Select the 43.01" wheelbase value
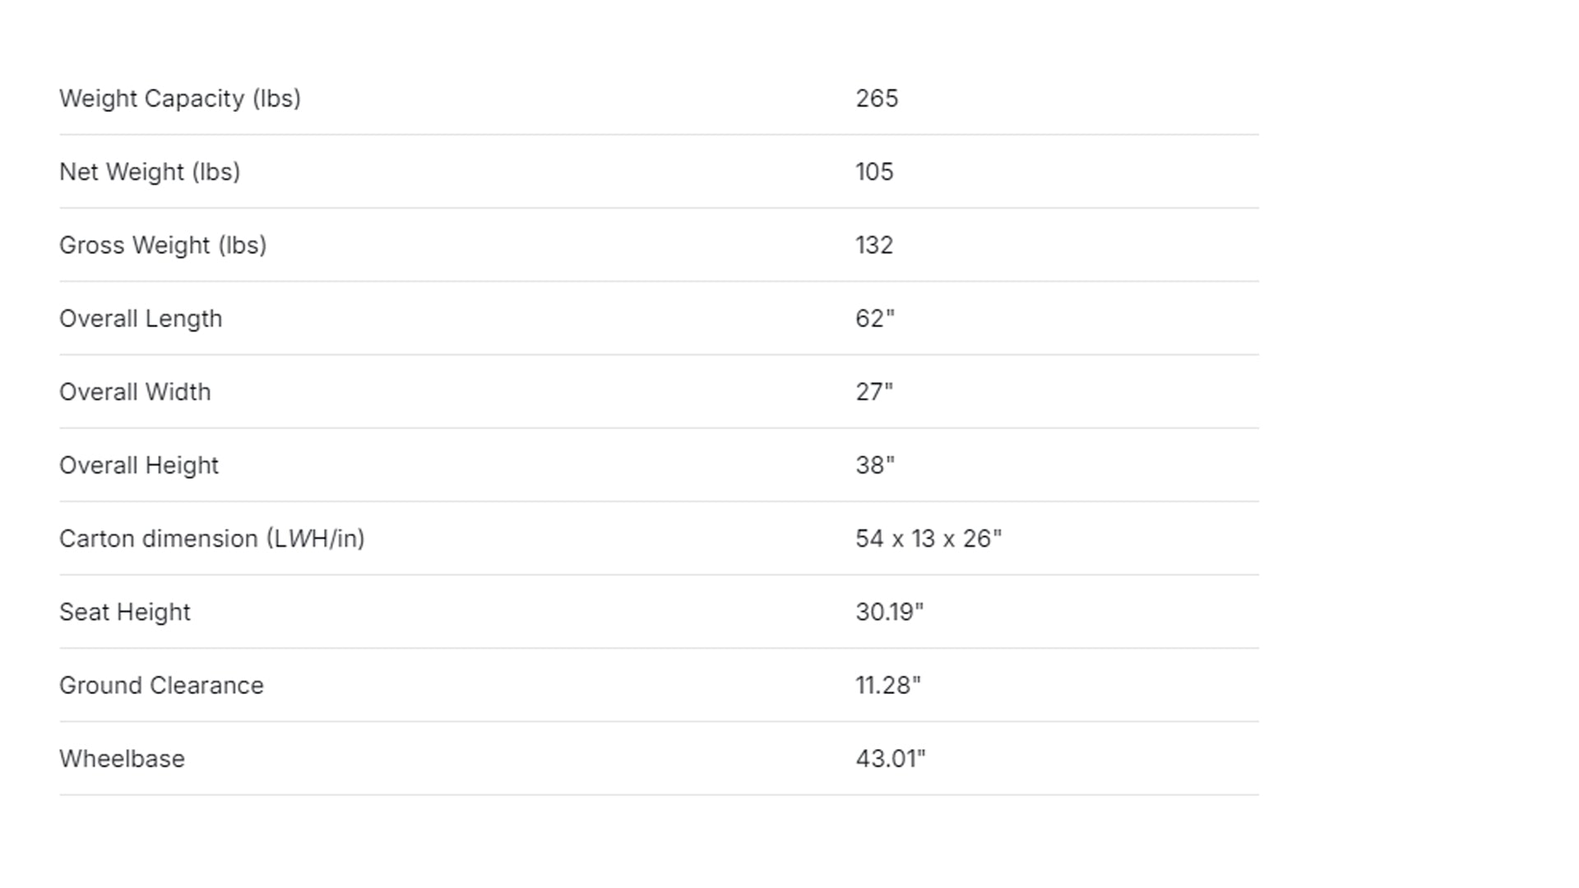 point(890,758)
